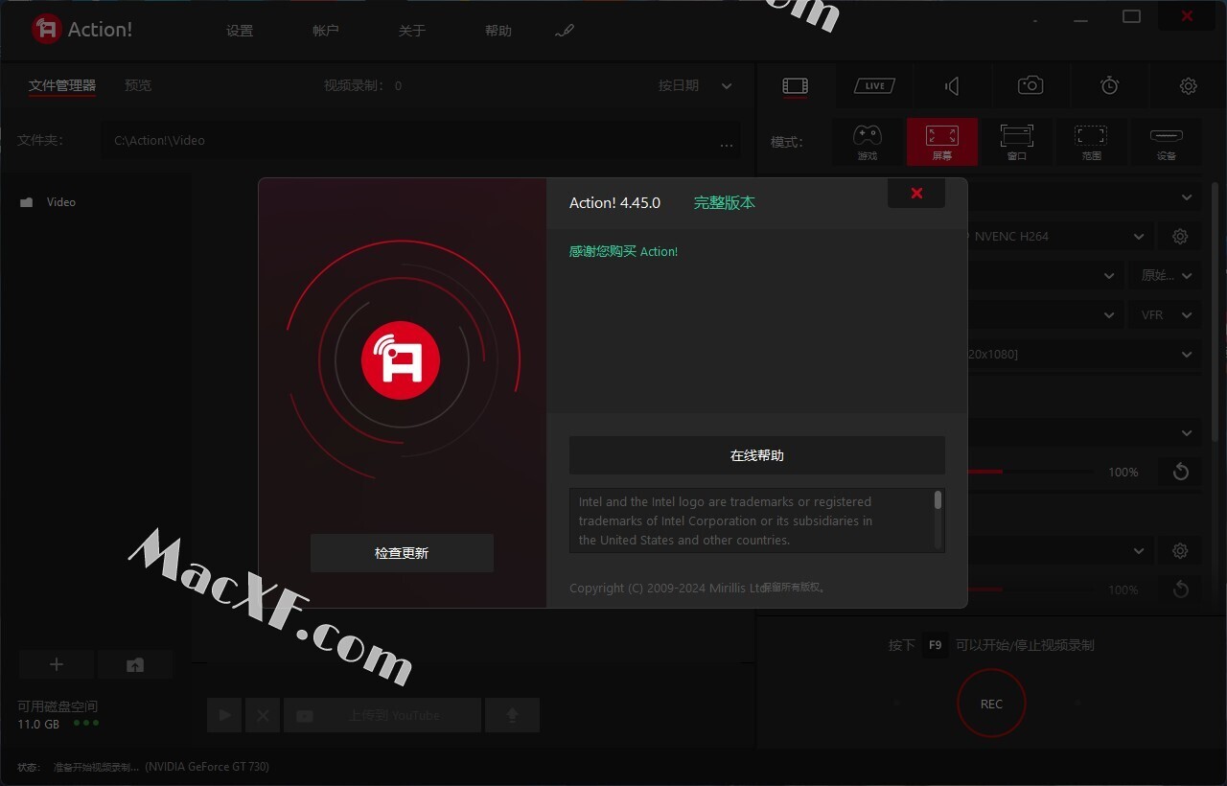
Task: Open the VFR frame rate mode dropdown
Action: [x=1165, y=314]
